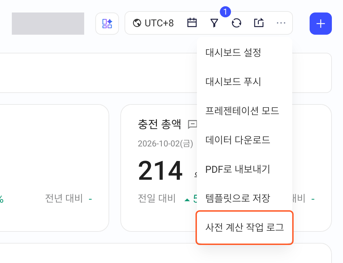Select 대시보드 푸시 menu item
This screenshot has height=263, width=343.
[x=245, y=82]
